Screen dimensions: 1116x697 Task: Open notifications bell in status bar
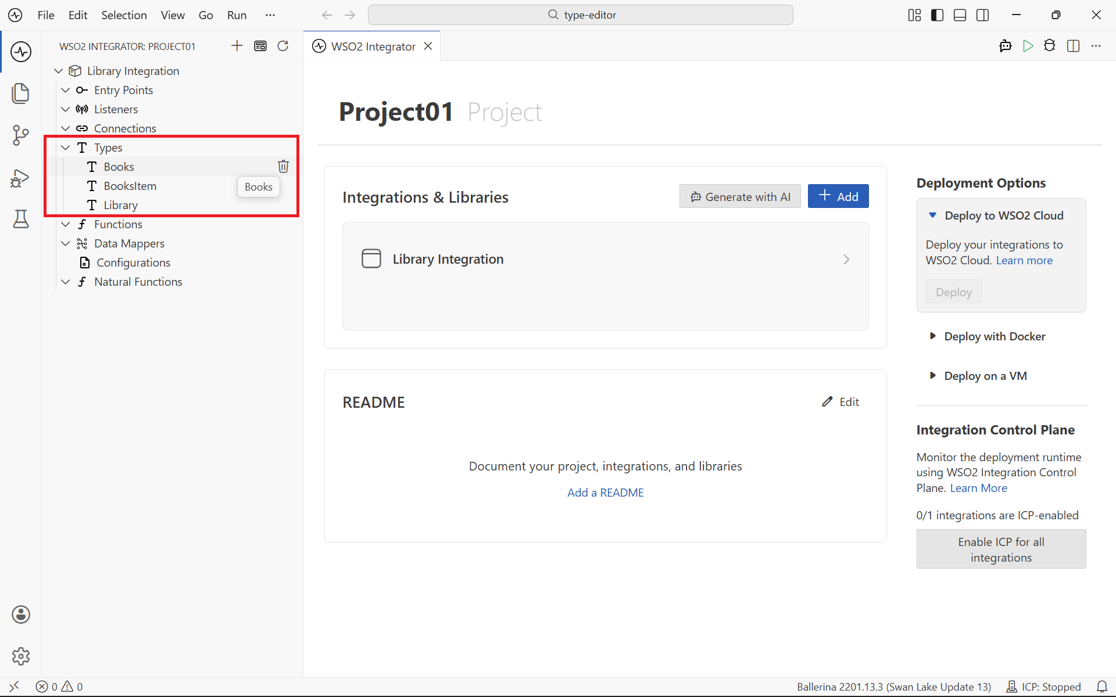point(1102,687)
